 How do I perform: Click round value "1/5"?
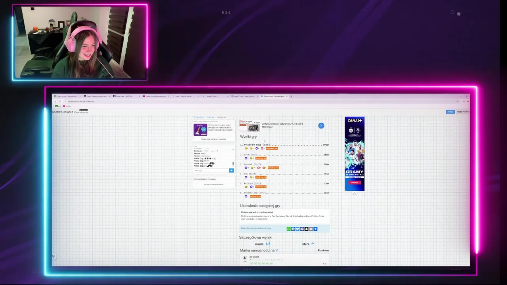point(268,244)
